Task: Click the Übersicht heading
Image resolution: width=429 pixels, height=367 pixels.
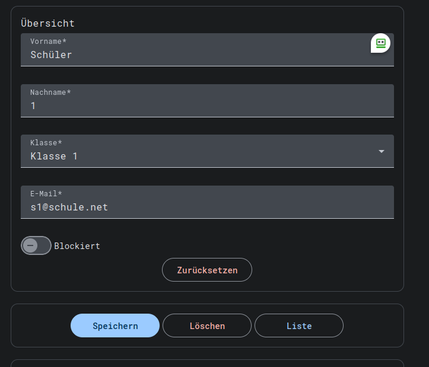Action: pos(47,24)
